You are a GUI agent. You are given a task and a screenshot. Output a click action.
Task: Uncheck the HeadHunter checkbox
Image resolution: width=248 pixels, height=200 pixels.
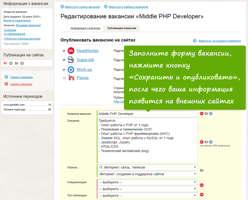click(x=64, y=51)
